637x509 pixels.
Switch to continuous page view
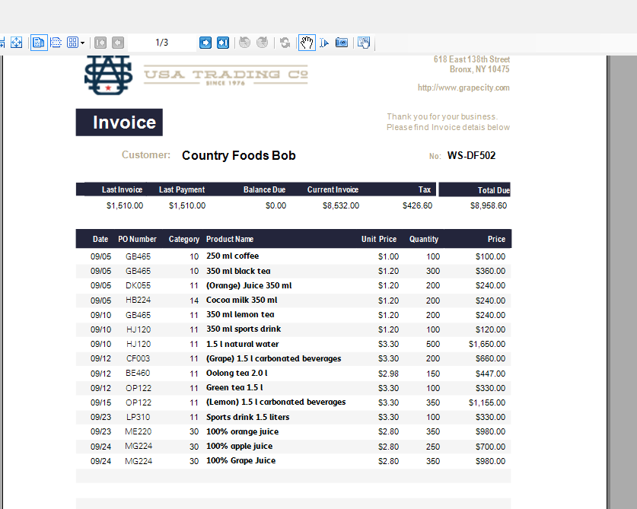coord(56,43)
